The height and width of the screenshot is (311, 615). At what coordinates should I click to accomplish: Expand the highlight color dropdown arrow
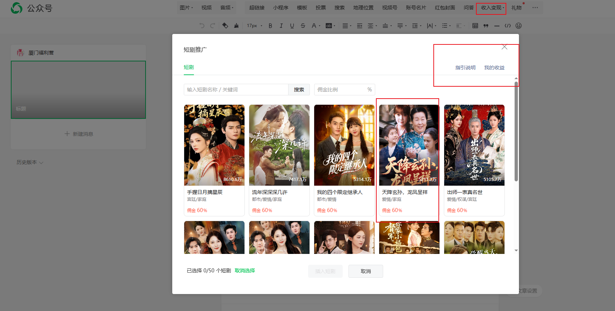click(334, 26)
